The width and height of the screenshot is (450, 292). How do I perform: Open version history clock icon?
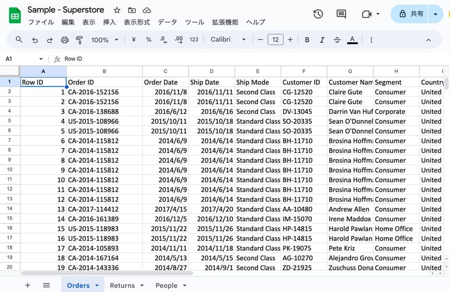point(318,14)
